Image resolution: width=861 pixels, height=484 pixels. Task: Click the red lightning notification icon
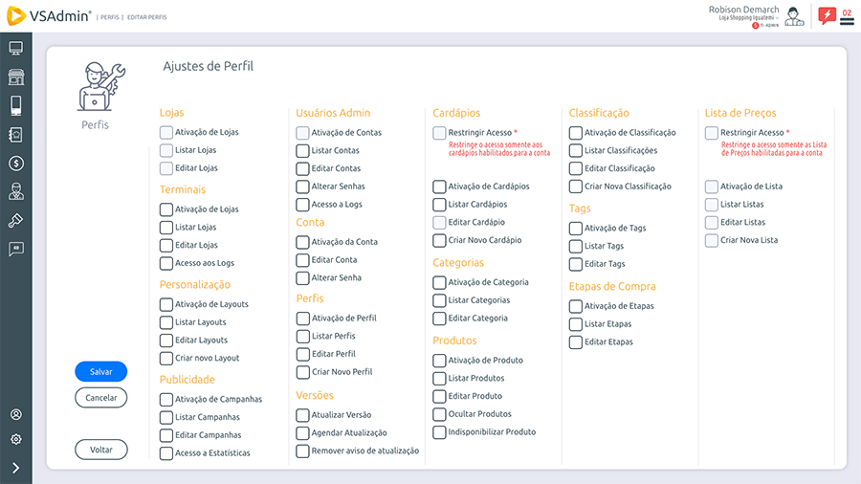(x=827, y=15)
